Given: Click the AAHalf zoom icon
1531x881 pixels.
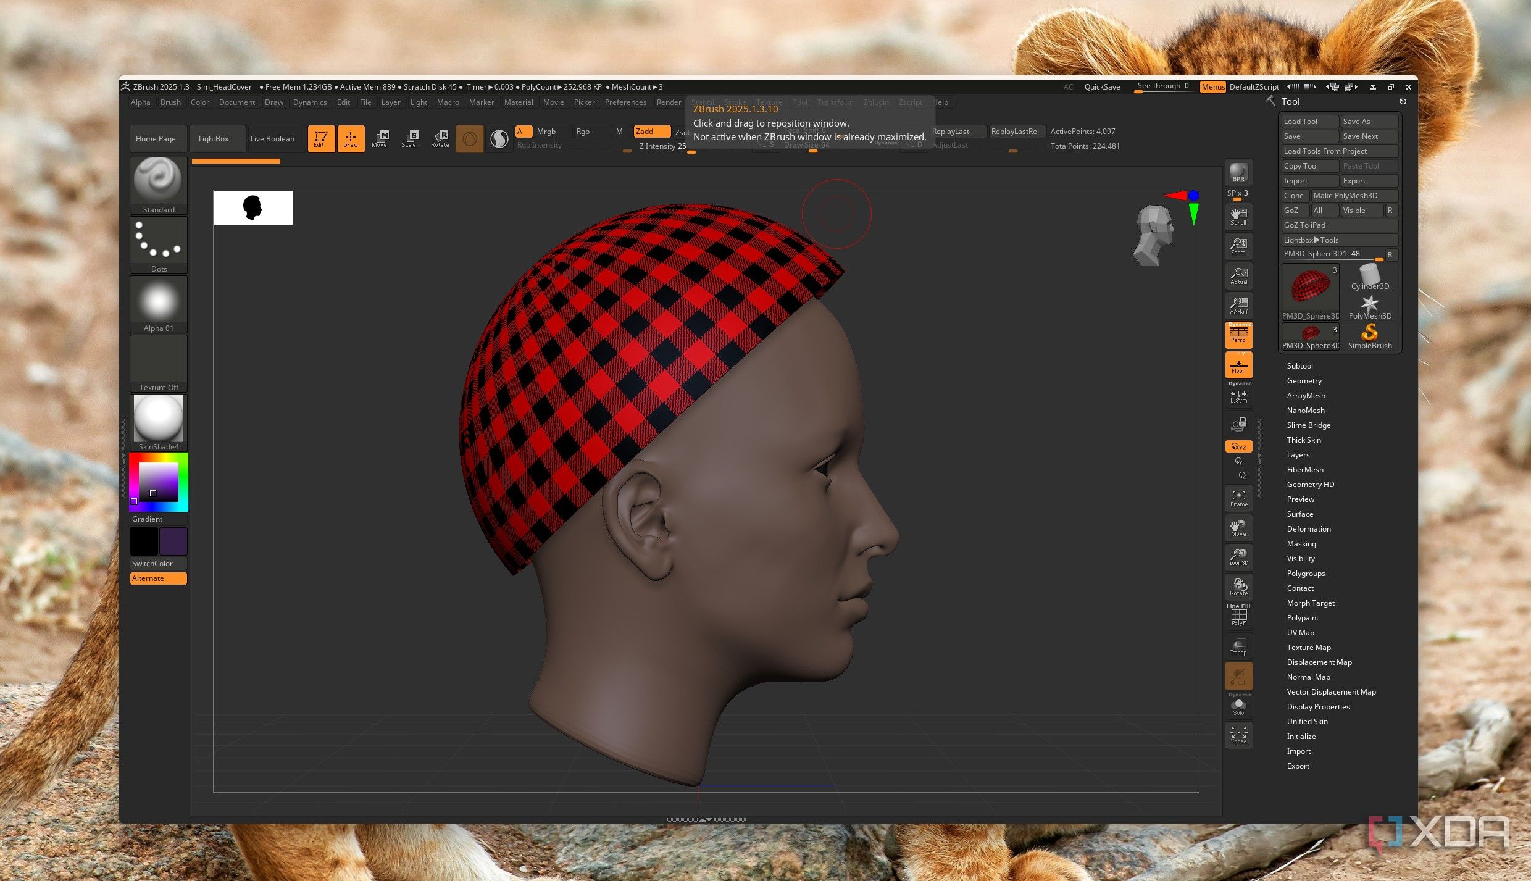Looking at the screenshot, I should pyautogui.click(x=1238, y=306).
